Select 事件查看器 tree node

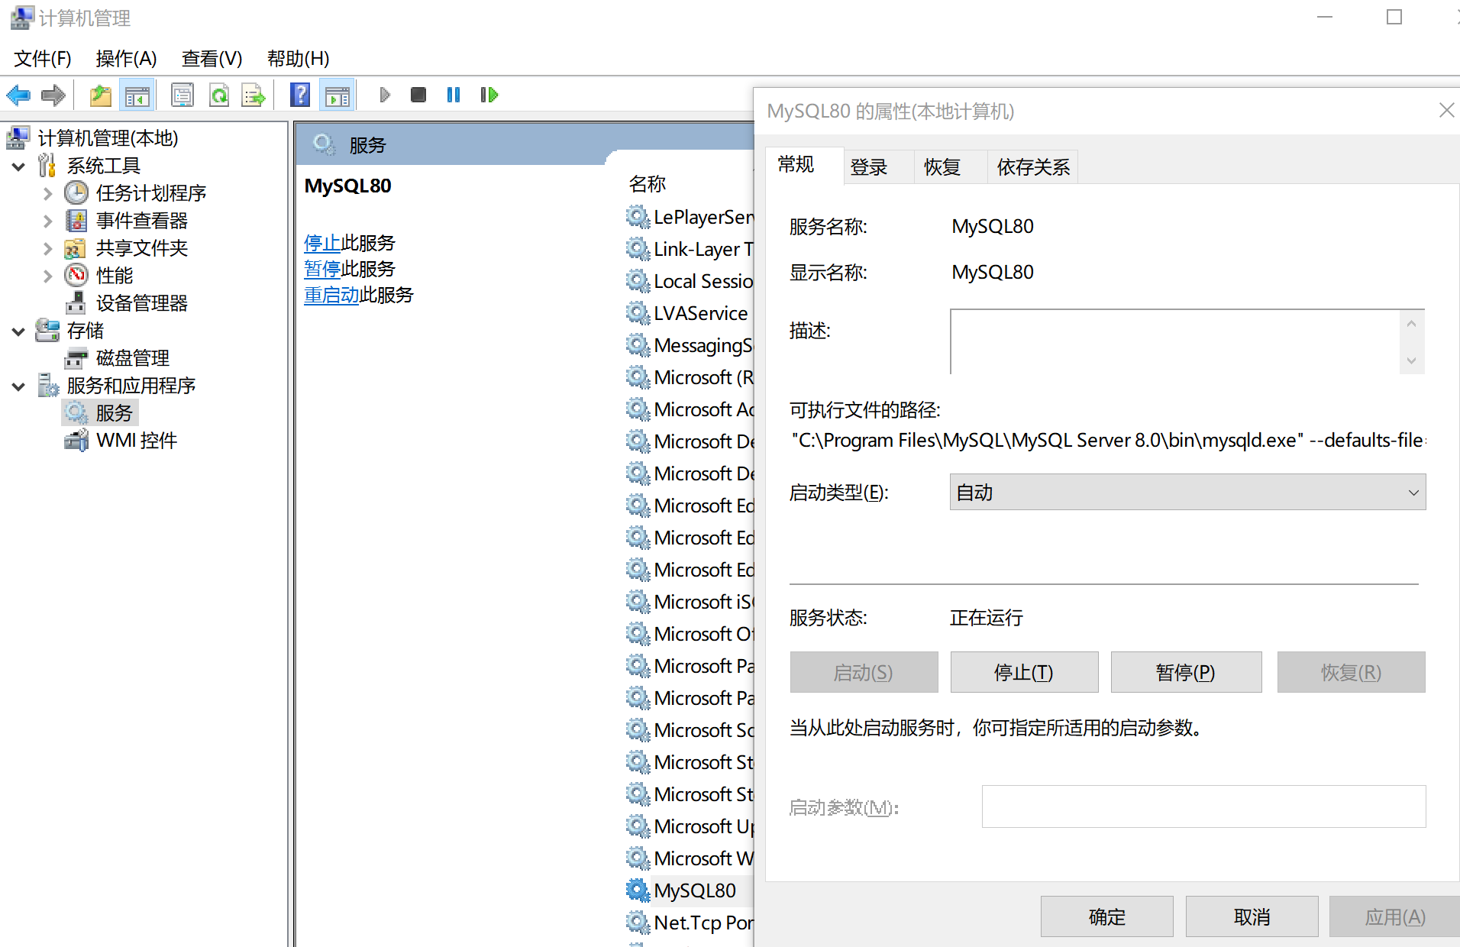tap(141, 221)
